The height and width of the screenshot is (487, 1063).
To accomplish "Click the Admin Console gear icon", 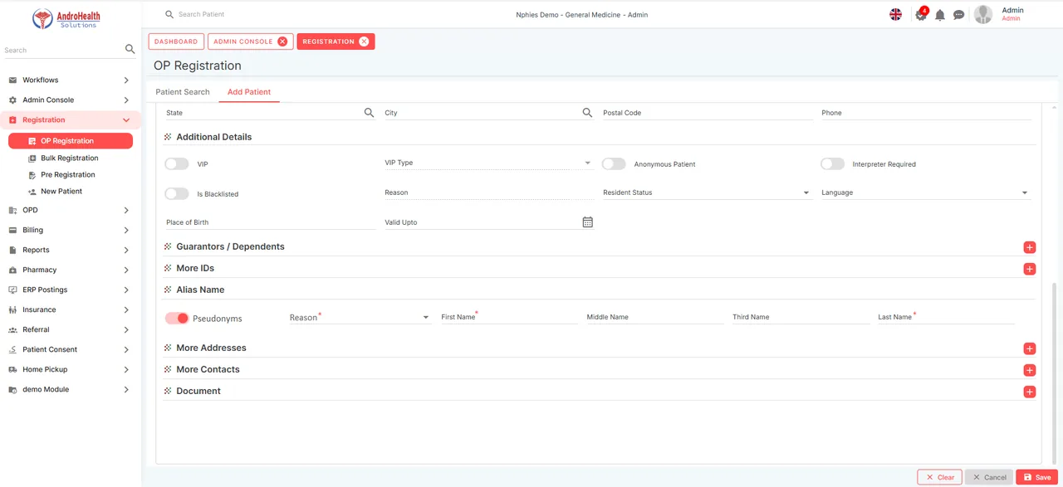I will pos(12,100).
